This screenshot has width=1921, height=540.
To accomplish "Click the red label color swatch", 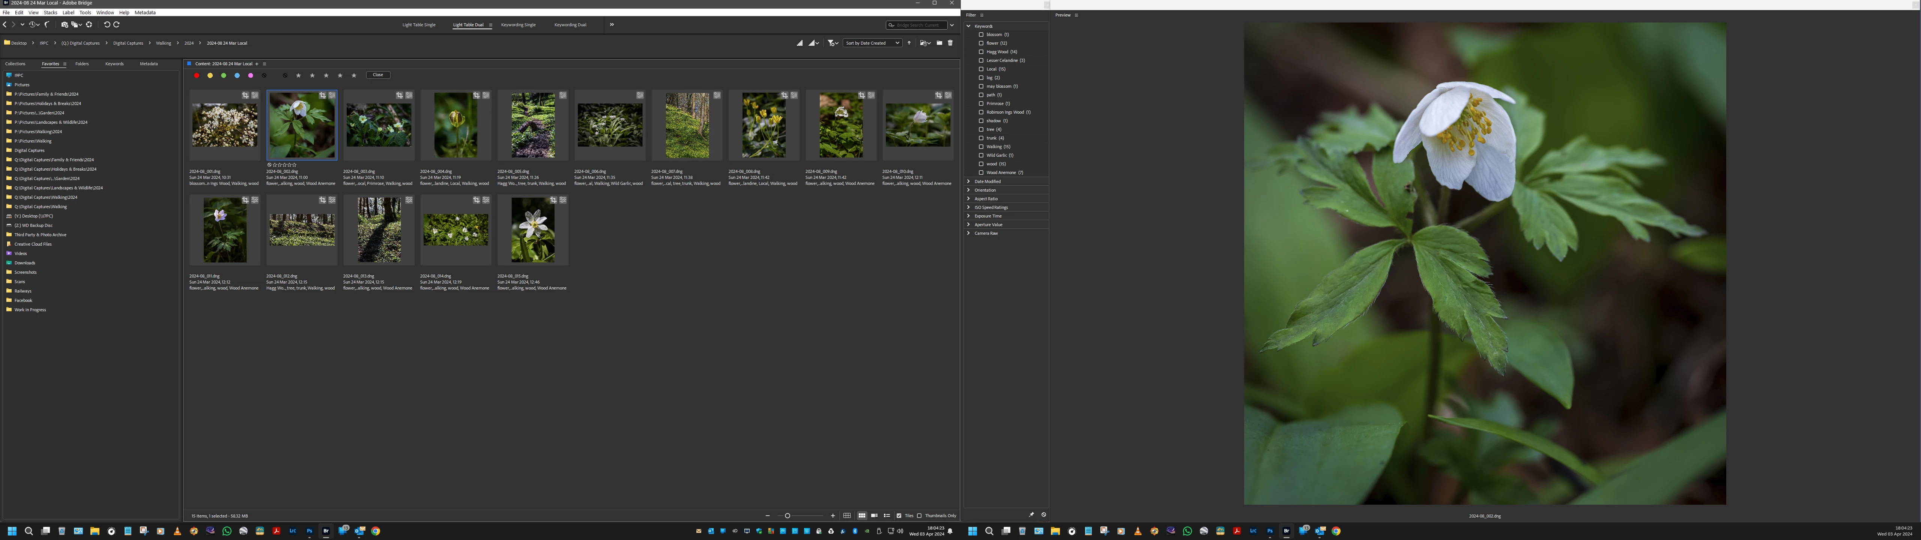I will click(196, 75).
